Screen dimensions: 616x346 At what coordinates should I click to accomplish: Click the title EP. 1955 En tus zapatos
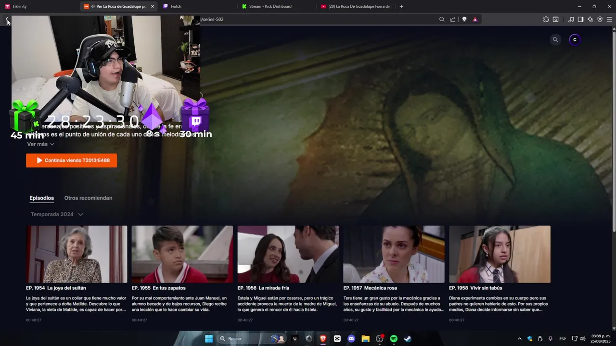159,288
